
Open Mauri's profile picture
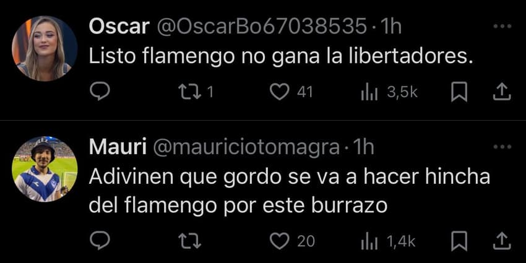(45, 170)
